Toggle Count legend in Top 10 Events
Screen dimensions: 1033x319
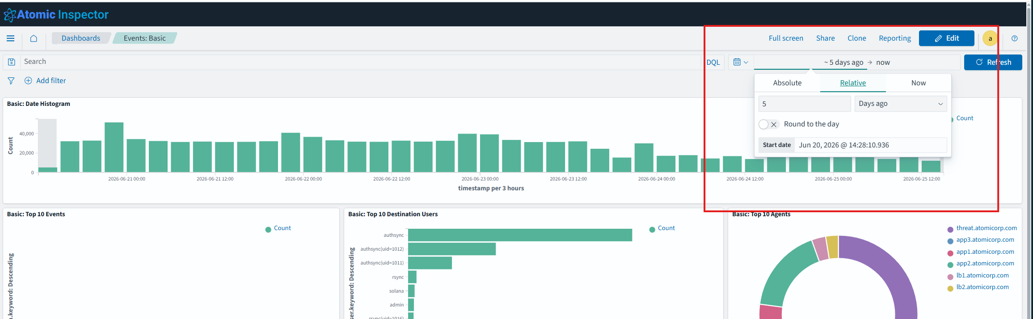point(278,228)
